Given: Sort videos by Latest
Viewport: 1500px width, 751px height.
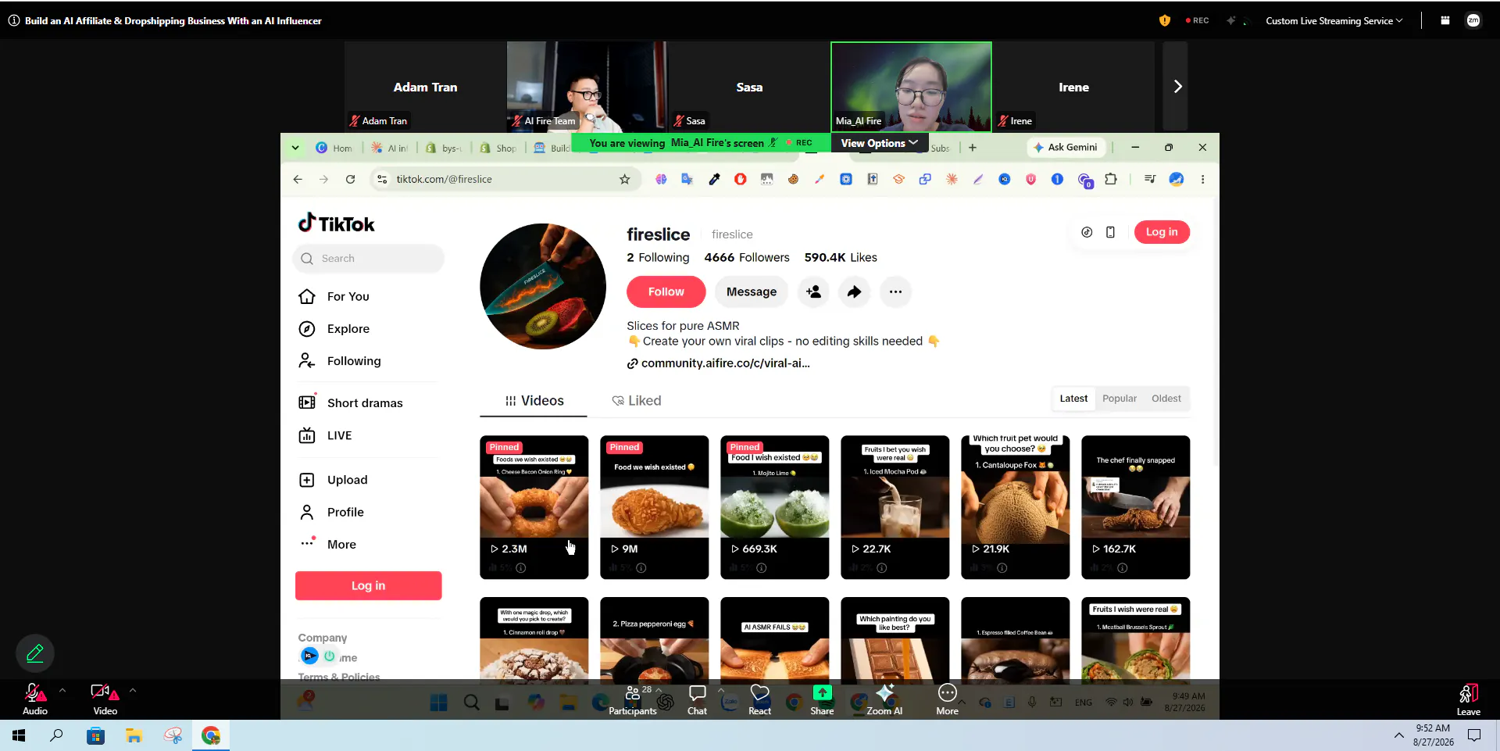Looking at the screenshot, I should pyautogui.click(x=1073, y=399).
